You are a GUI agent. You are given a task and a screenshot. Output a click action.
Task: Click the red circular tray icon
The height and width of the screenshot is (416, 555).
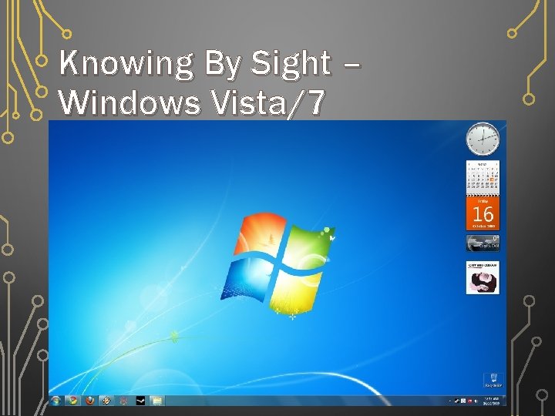coord(469,401)
